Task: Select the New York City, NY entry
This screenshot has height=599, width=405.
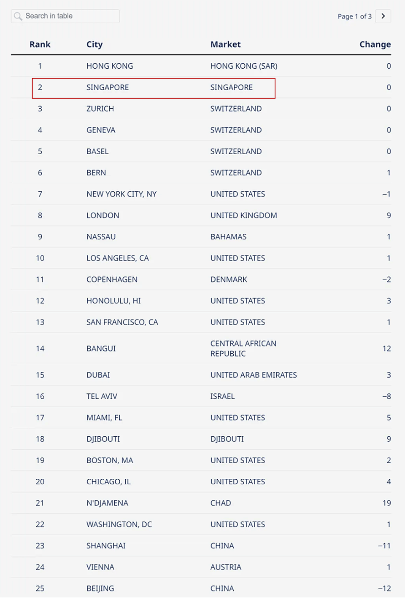Action: [121, 194]
